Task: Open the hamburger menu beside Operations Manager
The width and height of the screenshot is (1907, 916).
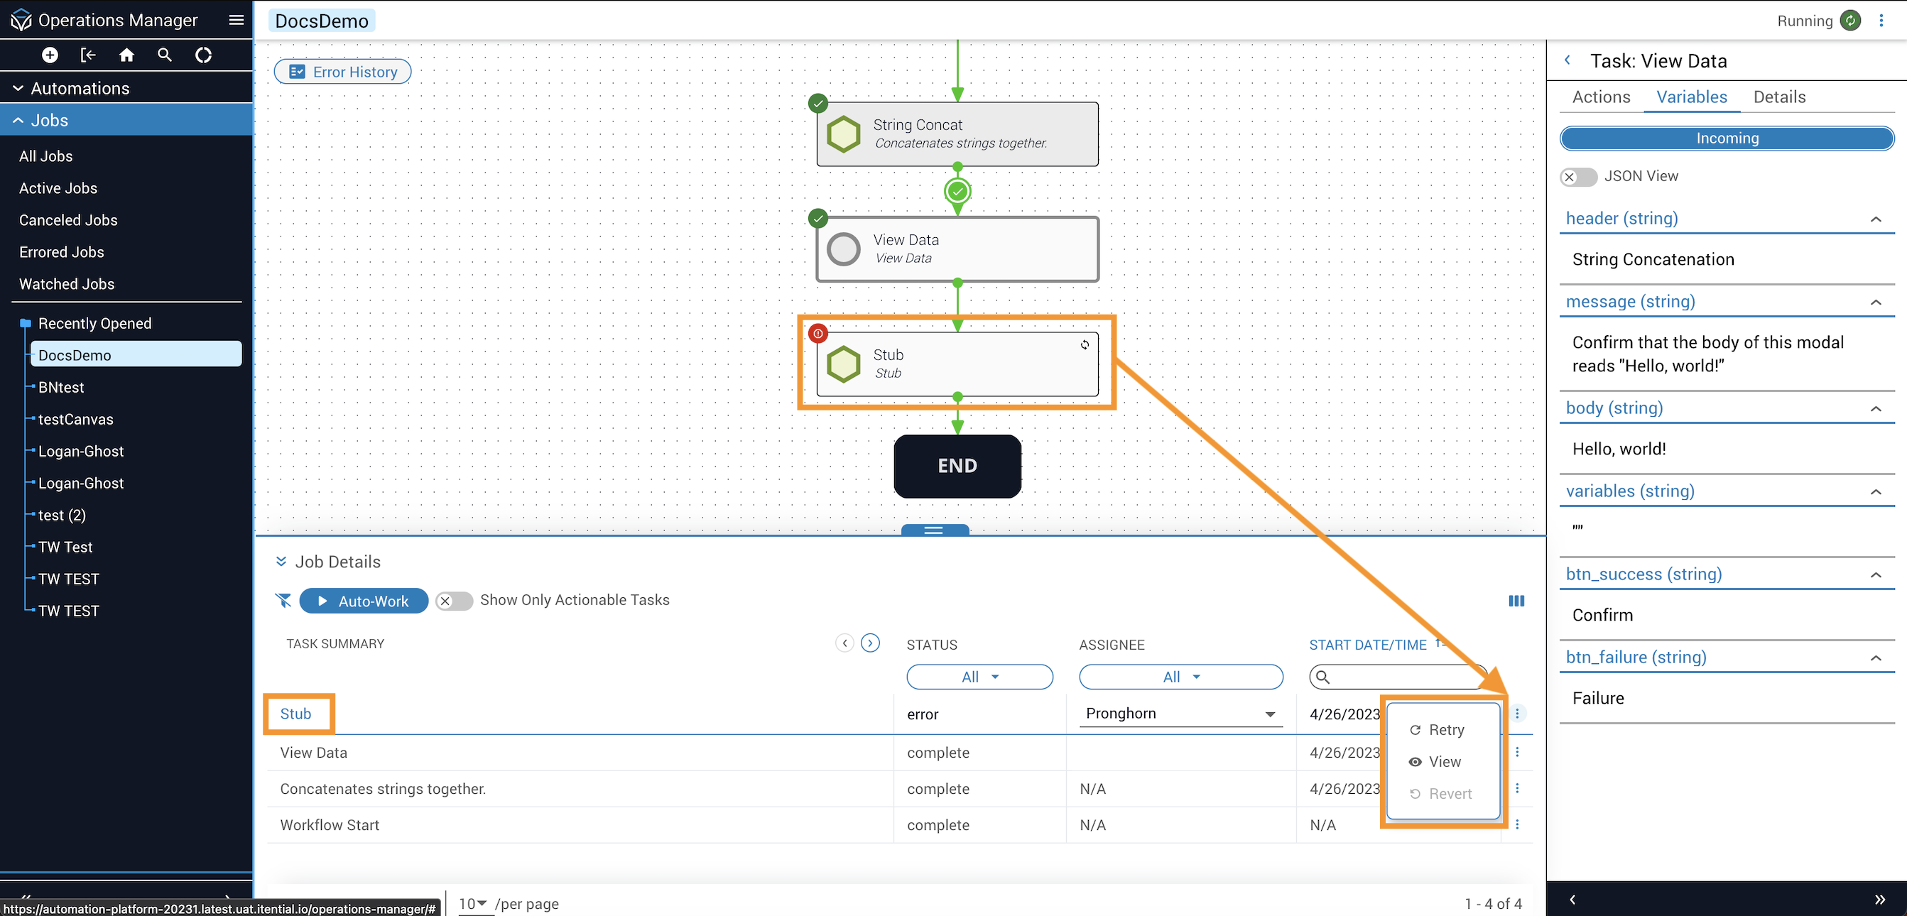Action: tap(236, 20)
